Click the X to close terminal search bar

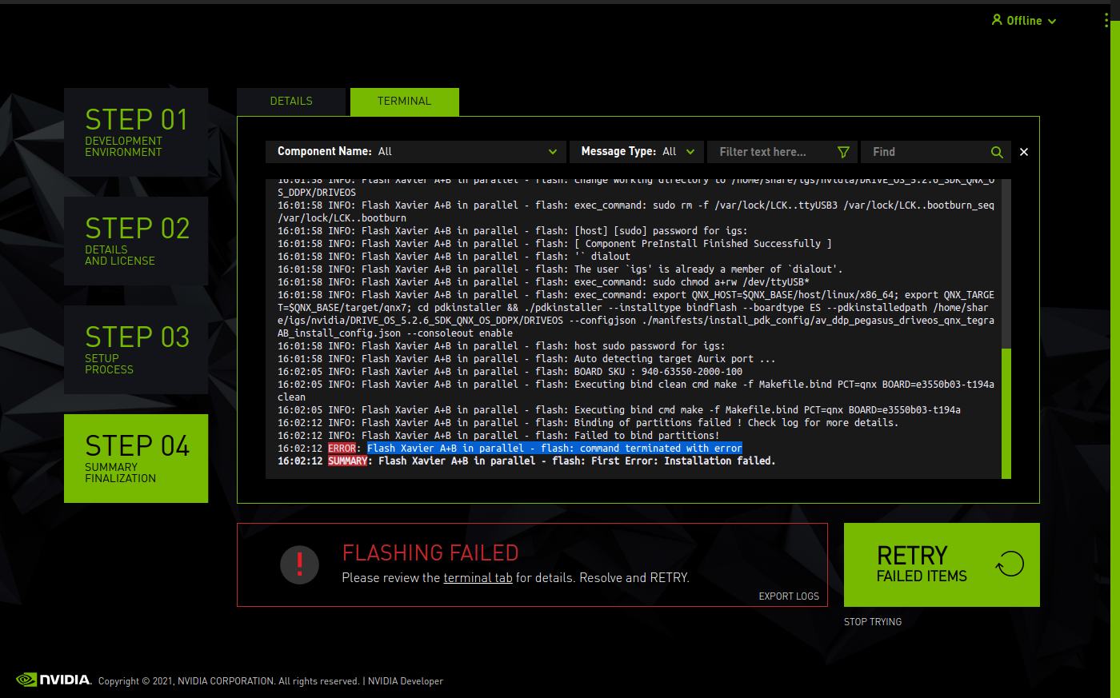[1023, 151]
